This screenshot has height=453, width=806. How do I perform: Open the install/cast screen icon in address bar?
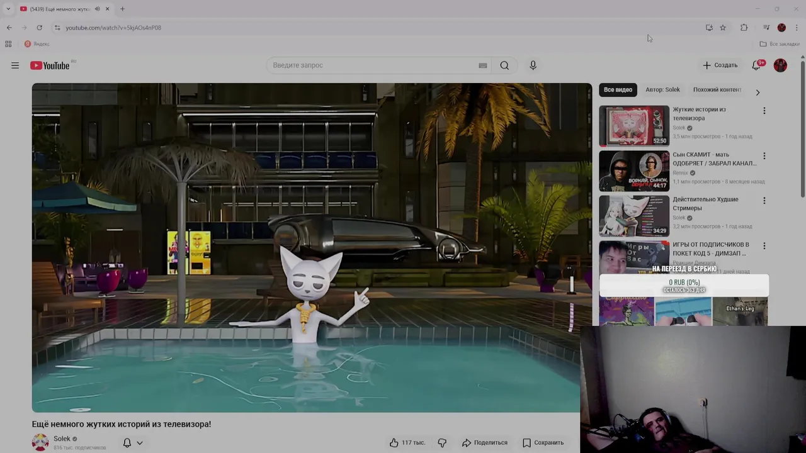pyautogui.click(x=709, y=28)
